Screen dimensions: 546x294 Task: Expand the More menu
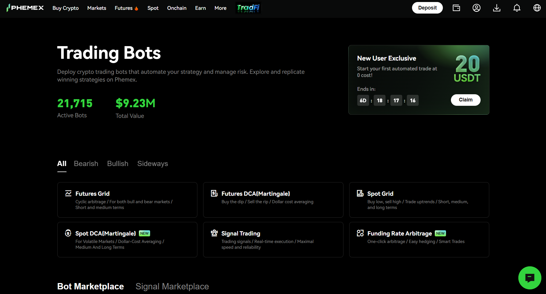(220, 8)
